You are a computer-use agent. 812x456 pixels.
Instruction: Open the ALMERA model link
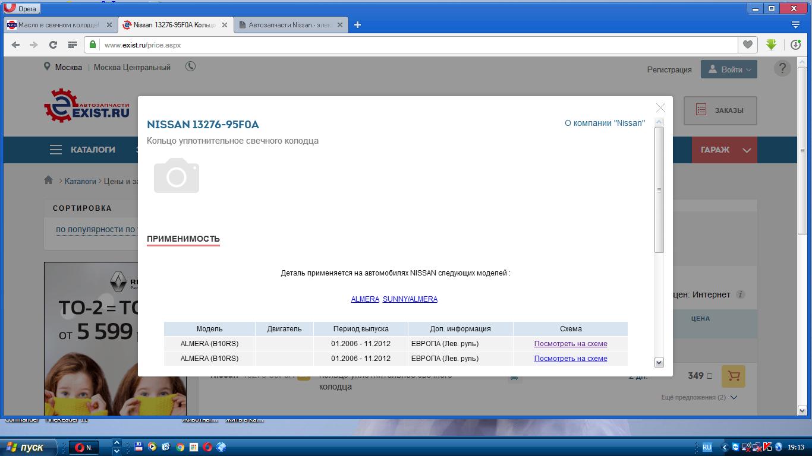click(x=365, y=299)
